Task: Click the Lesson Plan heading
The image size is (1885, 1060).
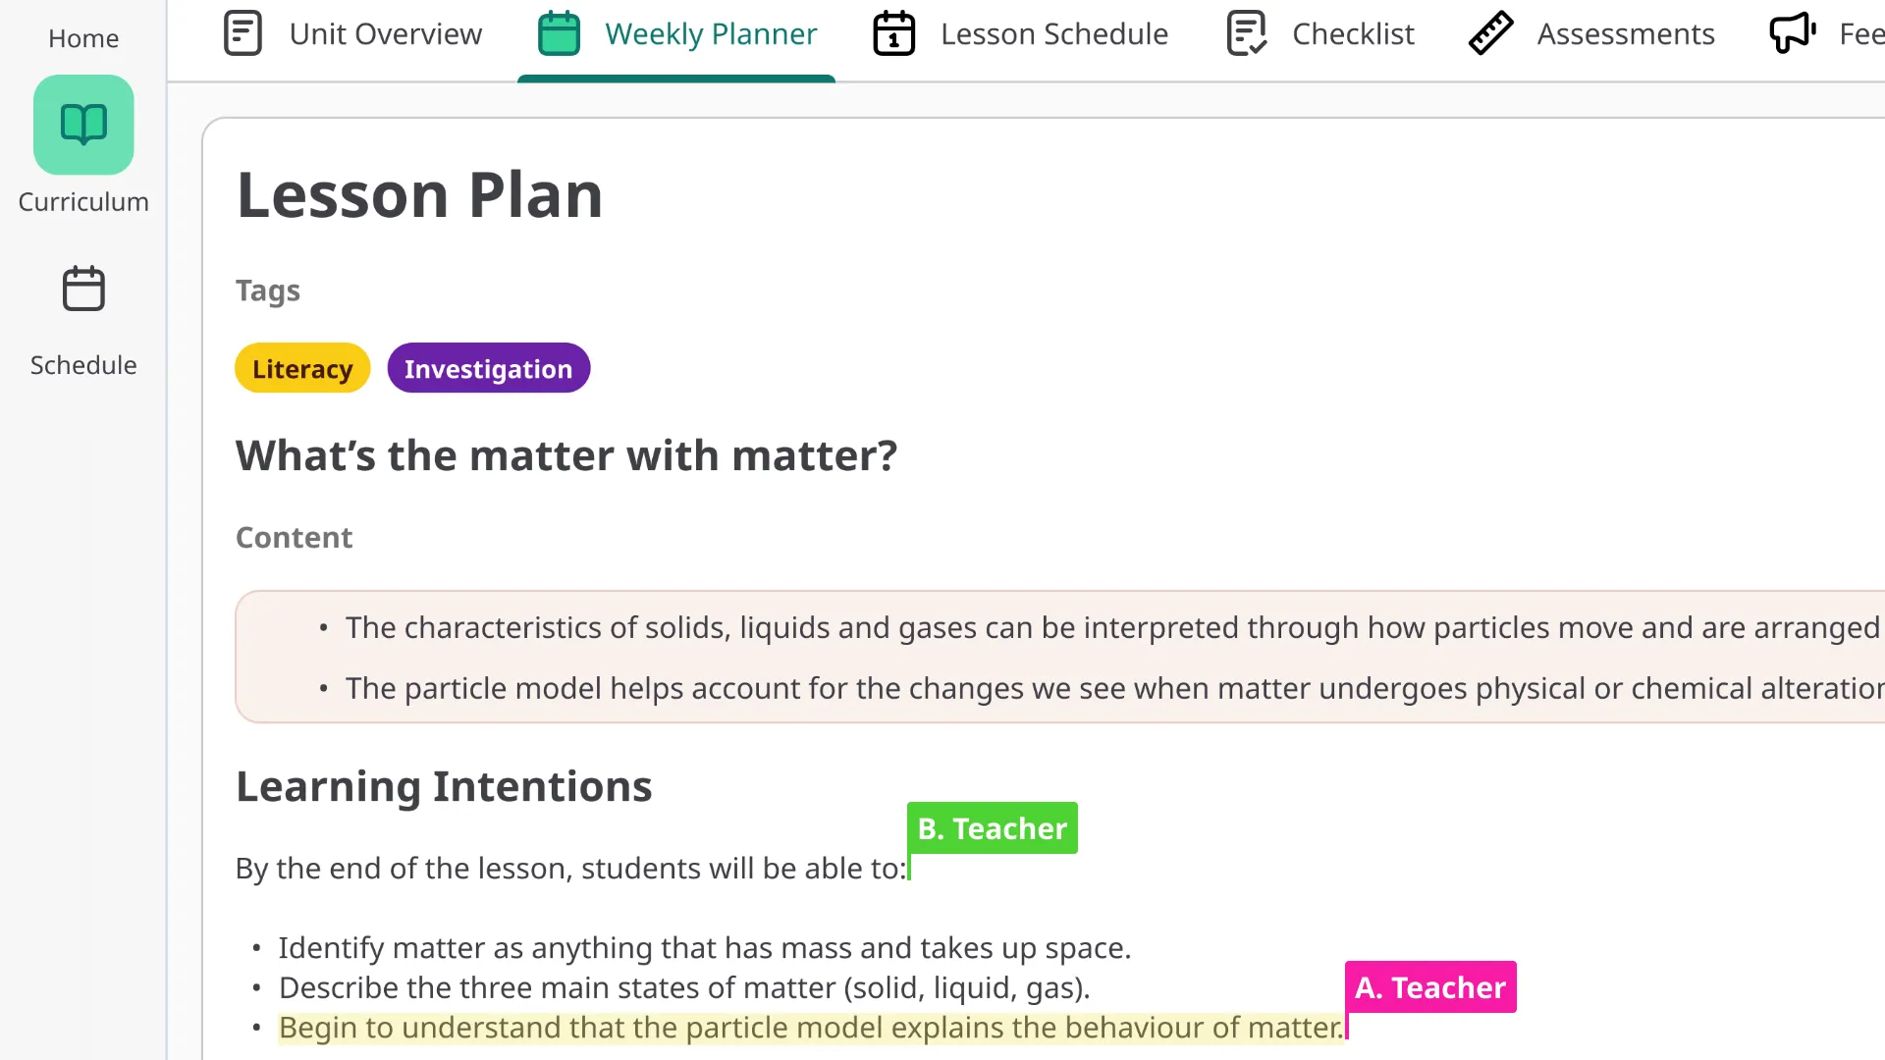Action: (419, 194)
